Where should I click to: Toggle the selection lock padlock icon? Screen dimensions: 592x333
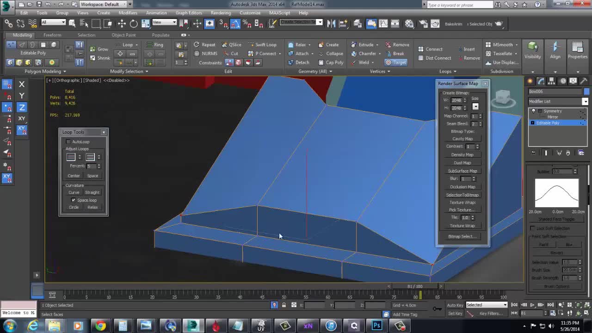284,305
